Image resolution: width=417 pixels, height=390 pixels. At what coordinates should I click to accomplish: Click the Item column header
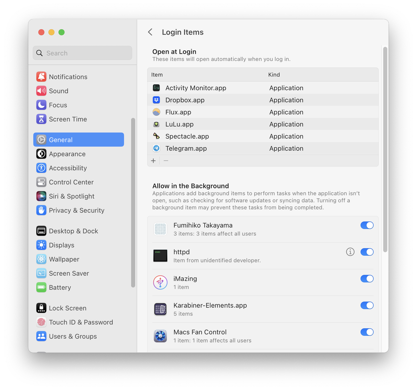(157, 75)
